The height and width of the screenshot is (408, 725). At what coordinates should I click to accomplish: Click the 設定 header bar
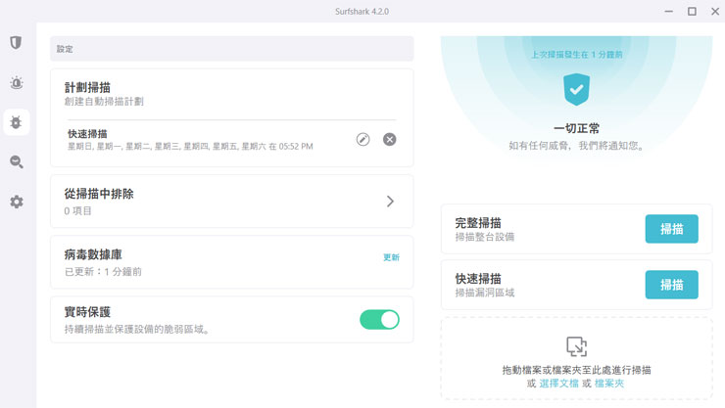(231, 49)
